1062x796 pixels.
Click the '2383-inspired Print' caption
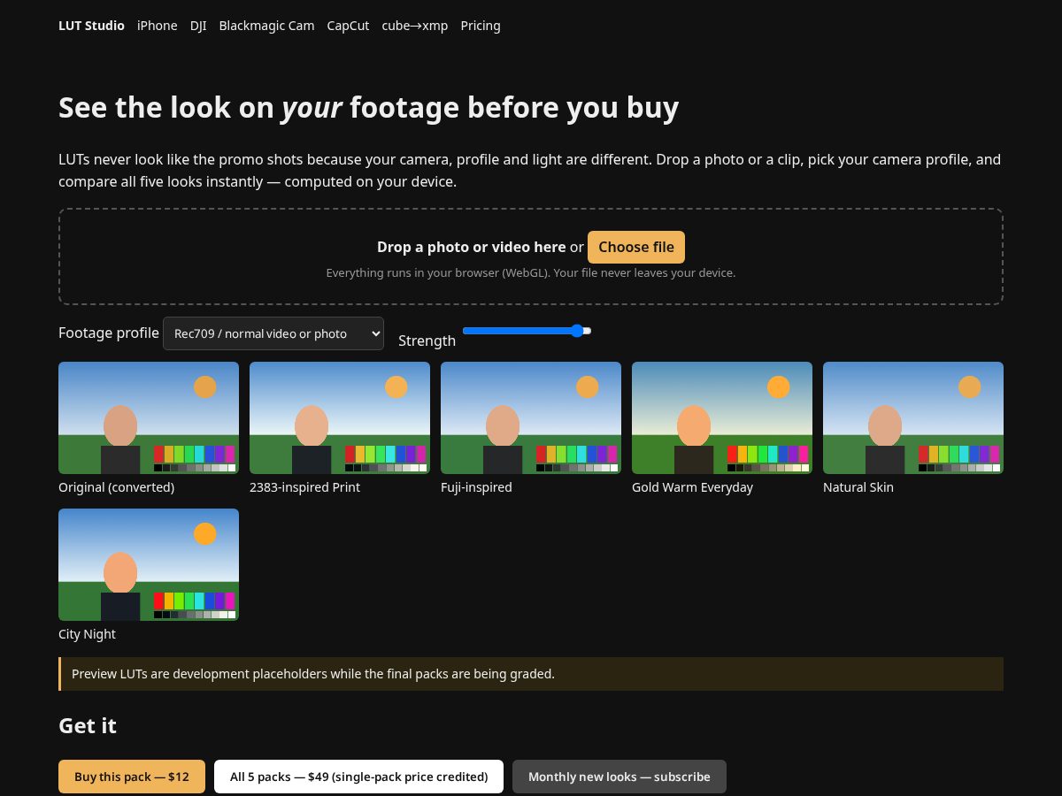point(304,487)
